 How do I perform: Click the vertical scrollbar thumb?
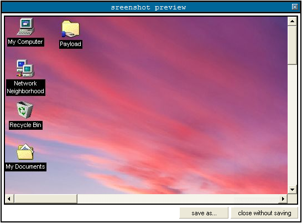[x=292, y=45]
